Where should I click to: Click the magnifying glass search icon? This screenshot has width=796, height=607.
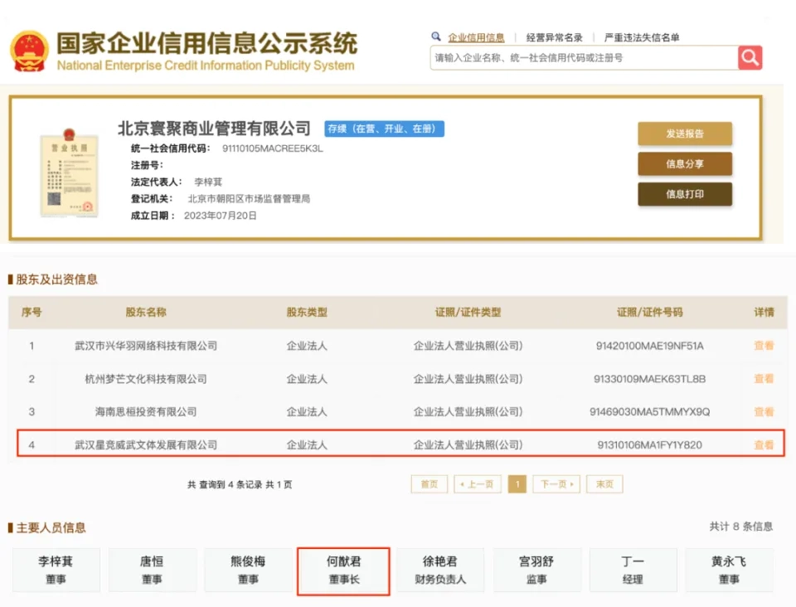(749, 57)
